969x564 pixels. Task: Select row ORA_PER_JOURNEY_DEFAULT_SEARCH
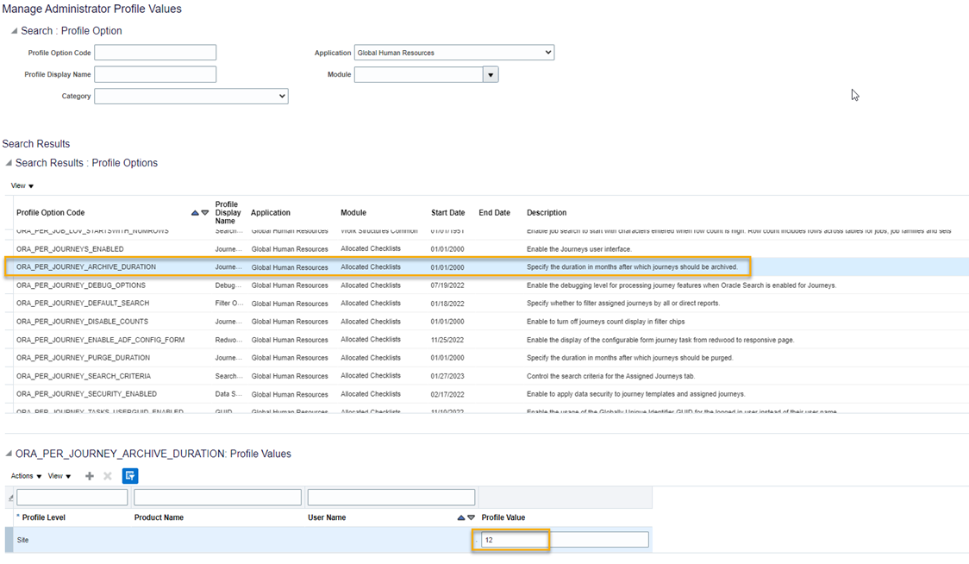click(487, 303)
